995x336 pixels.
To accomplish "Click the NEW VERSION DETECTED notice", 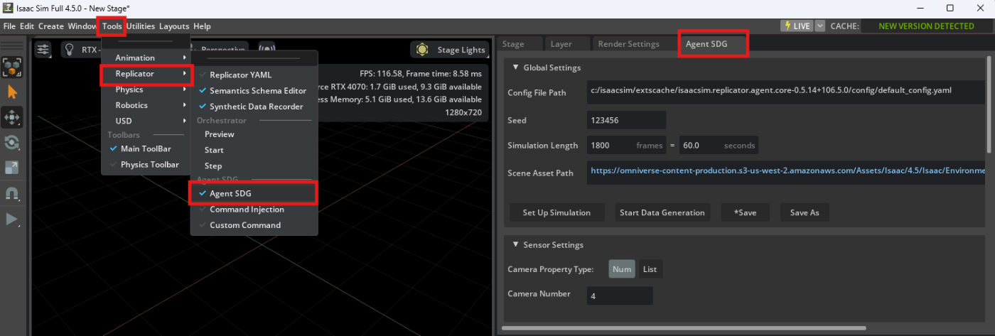I will click(x=926, y=26).
